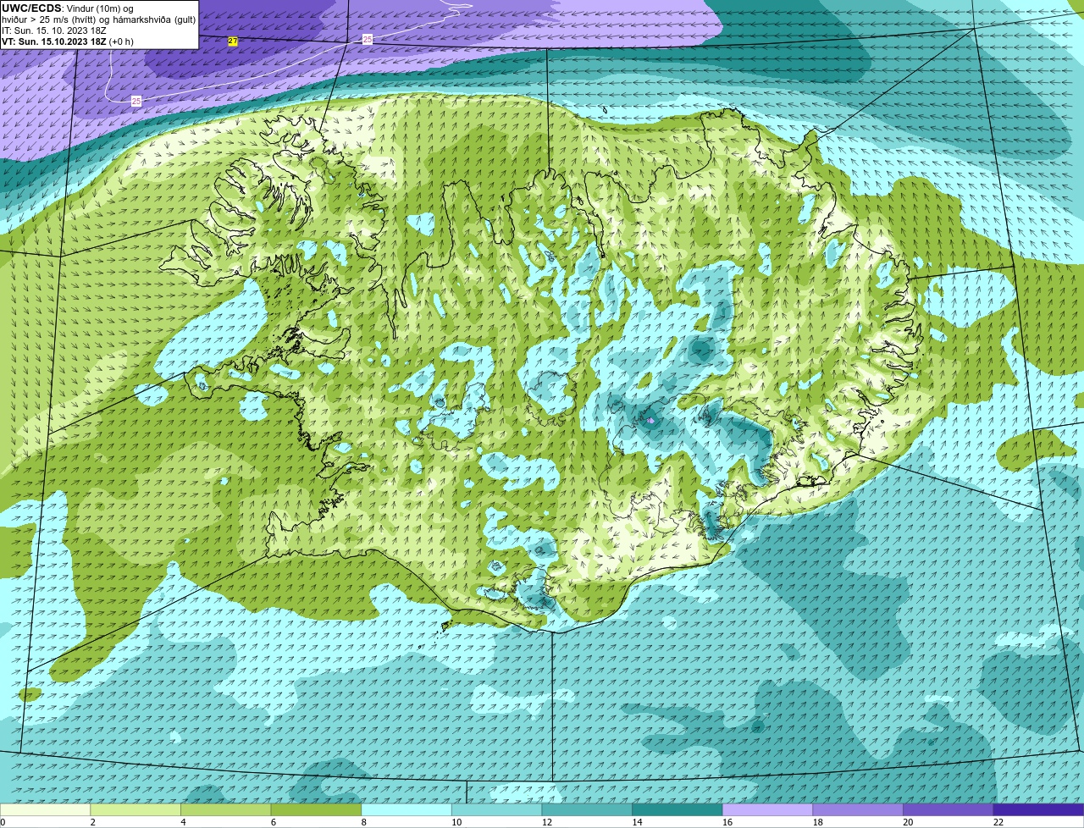1084x828 pixels.
Task: Click the '10' scale label
Action: pos(456,822)
